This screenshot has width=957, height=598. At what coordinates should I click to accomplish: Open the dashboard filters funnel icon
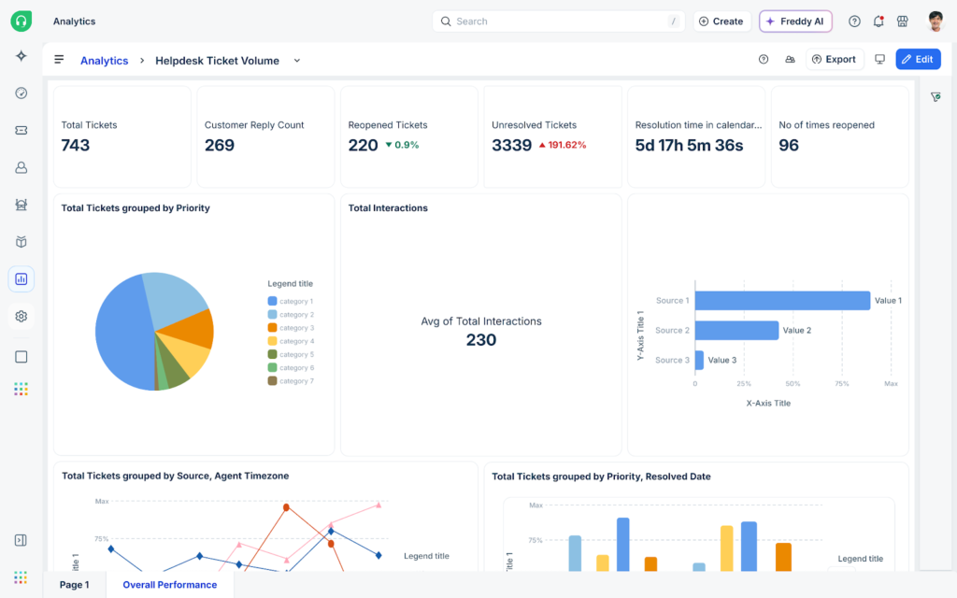[936, 96]
